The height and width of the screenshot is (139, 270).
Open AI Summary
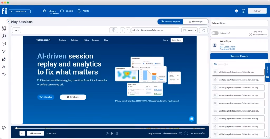(x=198, y=133)
